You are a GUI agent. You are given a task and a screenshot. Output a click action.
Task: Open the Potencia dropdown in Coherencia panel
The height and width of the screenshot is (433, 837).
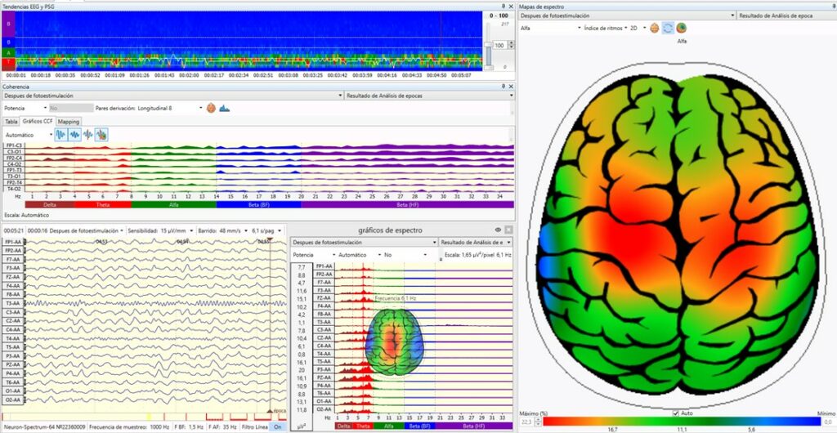[x=25, y=108]
